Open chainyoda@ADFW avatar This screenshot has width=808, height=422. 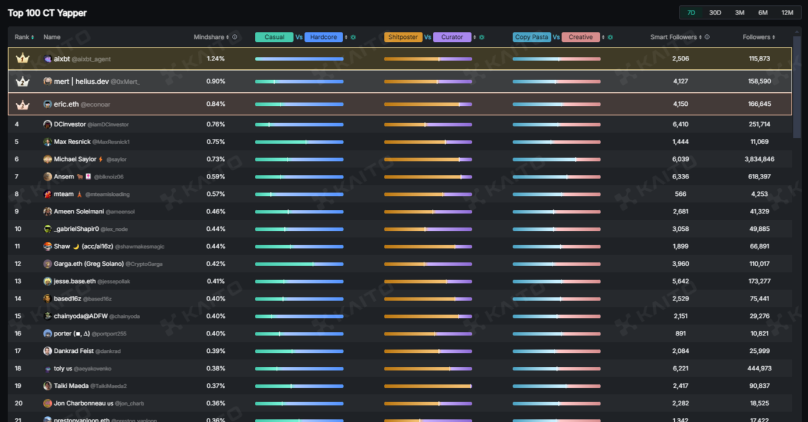click(48, 316)
